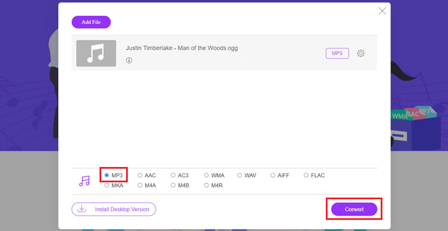Open settings gear for the audio file
The height and width of the screenshot is (231, 448).
[x=360, y=53]
